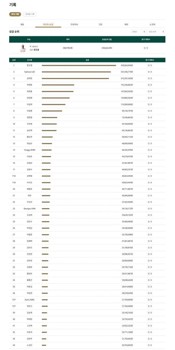The width and height of the screenshot is (175, 350).
Task: View the 스코어 tab
Action: [152, 25]
